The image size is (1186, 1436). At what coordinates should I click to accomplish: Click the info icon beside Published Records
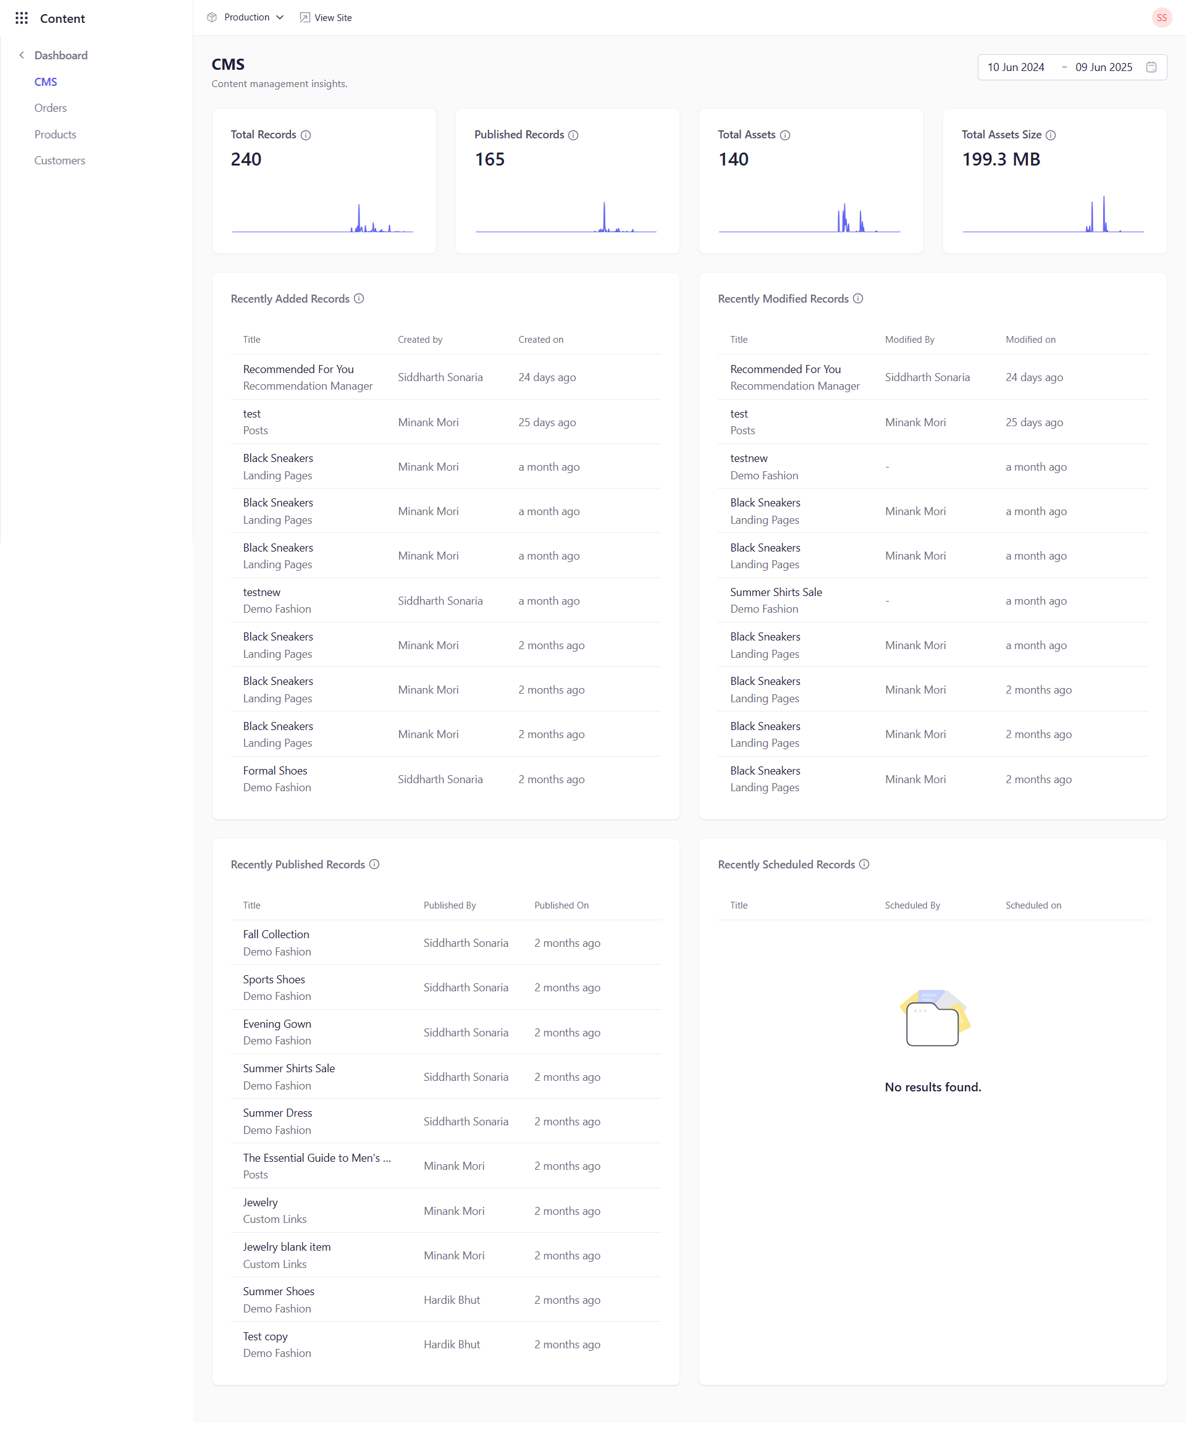click(x=574, y=135)
